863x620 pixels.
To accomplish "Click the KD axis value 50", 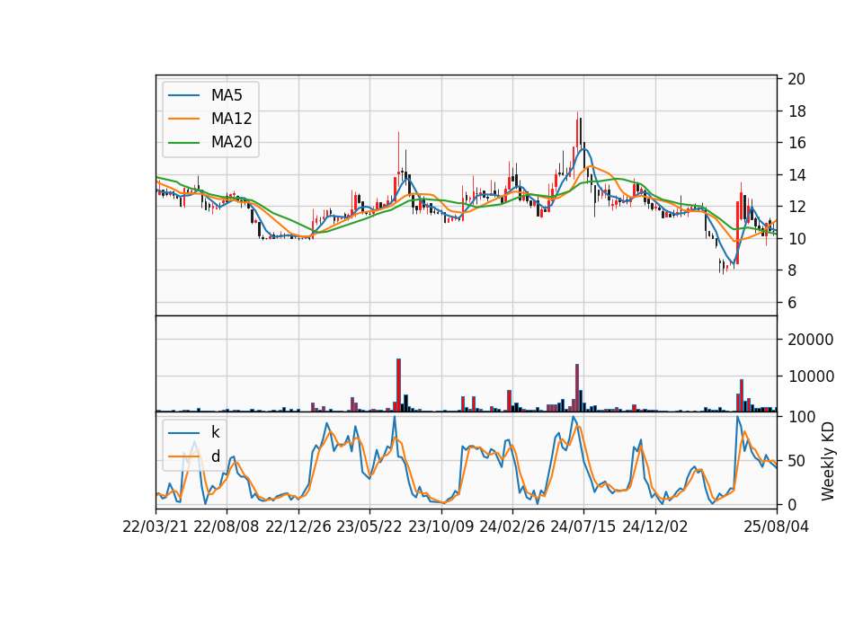I will point(796,460).
